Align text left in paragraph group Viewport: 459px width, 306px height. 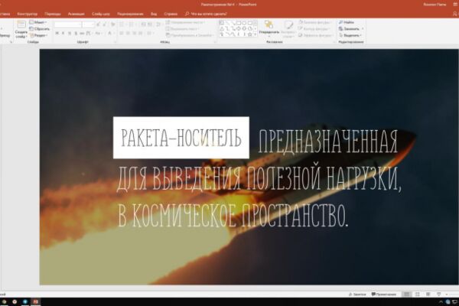(122, 34)
